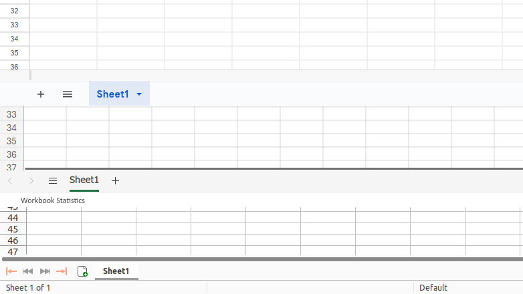This screenshot has width=523, height=294.
Task: Click the 'Default' page style status field
Action: pyautogui.click(x=433, y=287)
